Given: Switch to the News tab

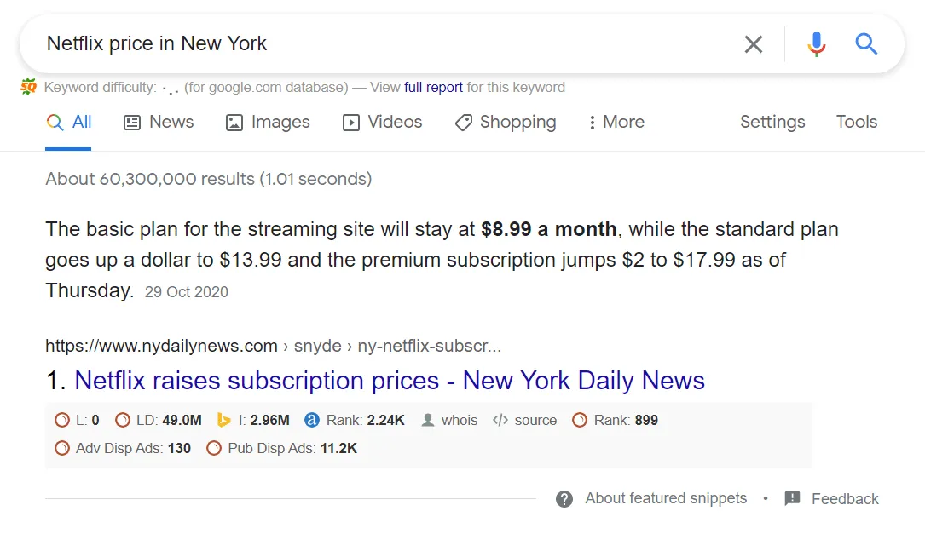Looking at the screenshot, I should click(159, 122).
